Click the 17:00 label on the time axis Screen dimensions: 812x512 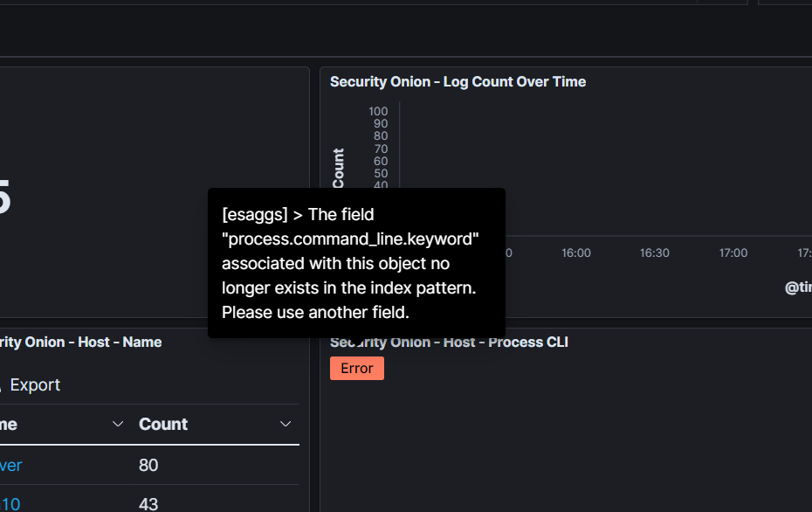point(733,253)
